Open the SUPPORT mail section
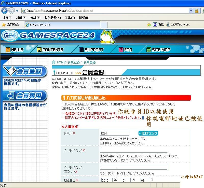Image resolution: width=204 pixels, height=188 pixels. 91,50
